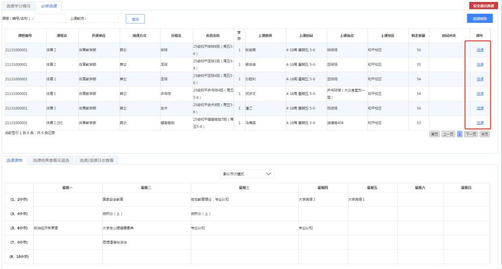Switch to 选课结果查看及退选 tab
Screen dimensions: 502x269
tap(51, 160)
